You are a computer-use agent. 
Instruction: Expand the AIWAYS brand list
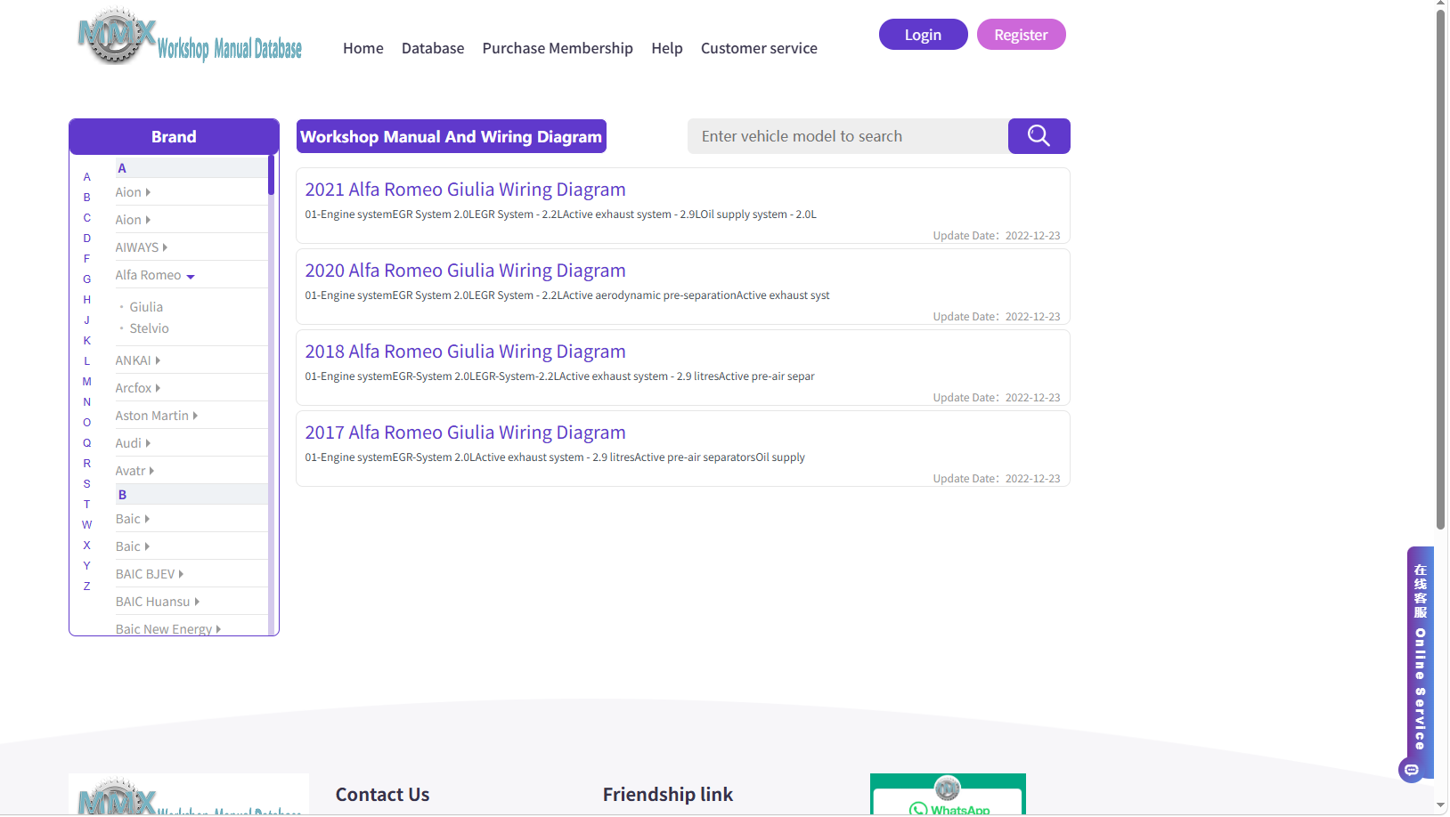pos(141,247)
